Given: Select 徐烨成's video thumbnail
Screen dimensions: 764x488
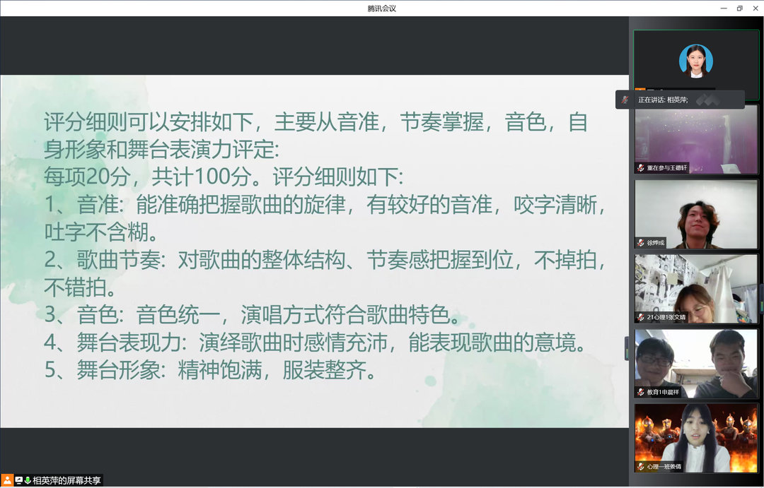Looking at the screenshot, I should pyautogui.click(x=696, y=212).
